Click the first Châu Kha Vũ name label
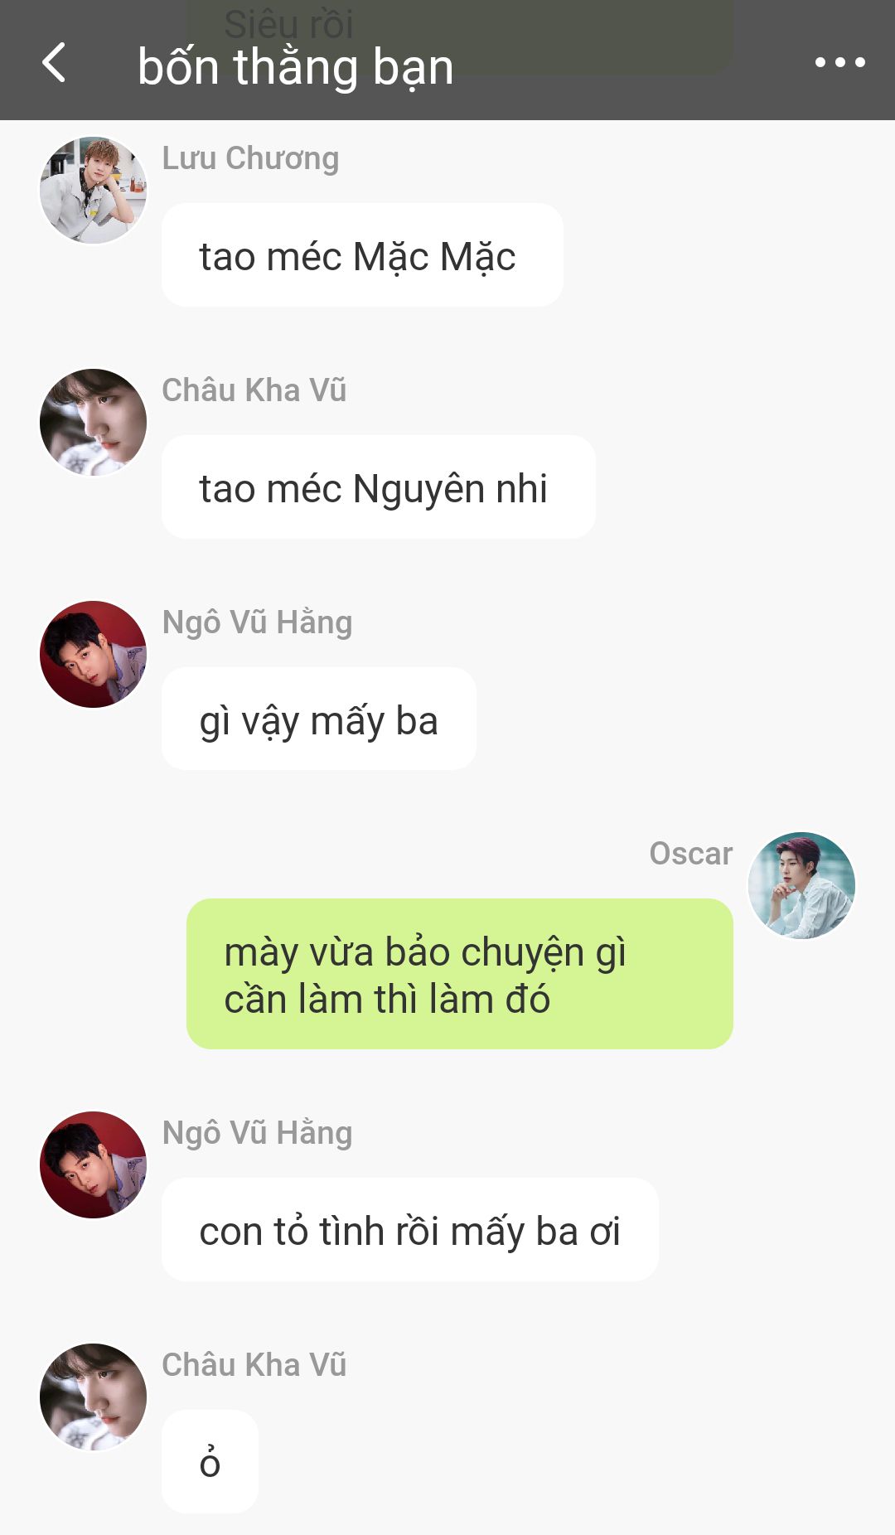Image resolution: width=895 pixels, height=1535 pixels. click(254, 390)
